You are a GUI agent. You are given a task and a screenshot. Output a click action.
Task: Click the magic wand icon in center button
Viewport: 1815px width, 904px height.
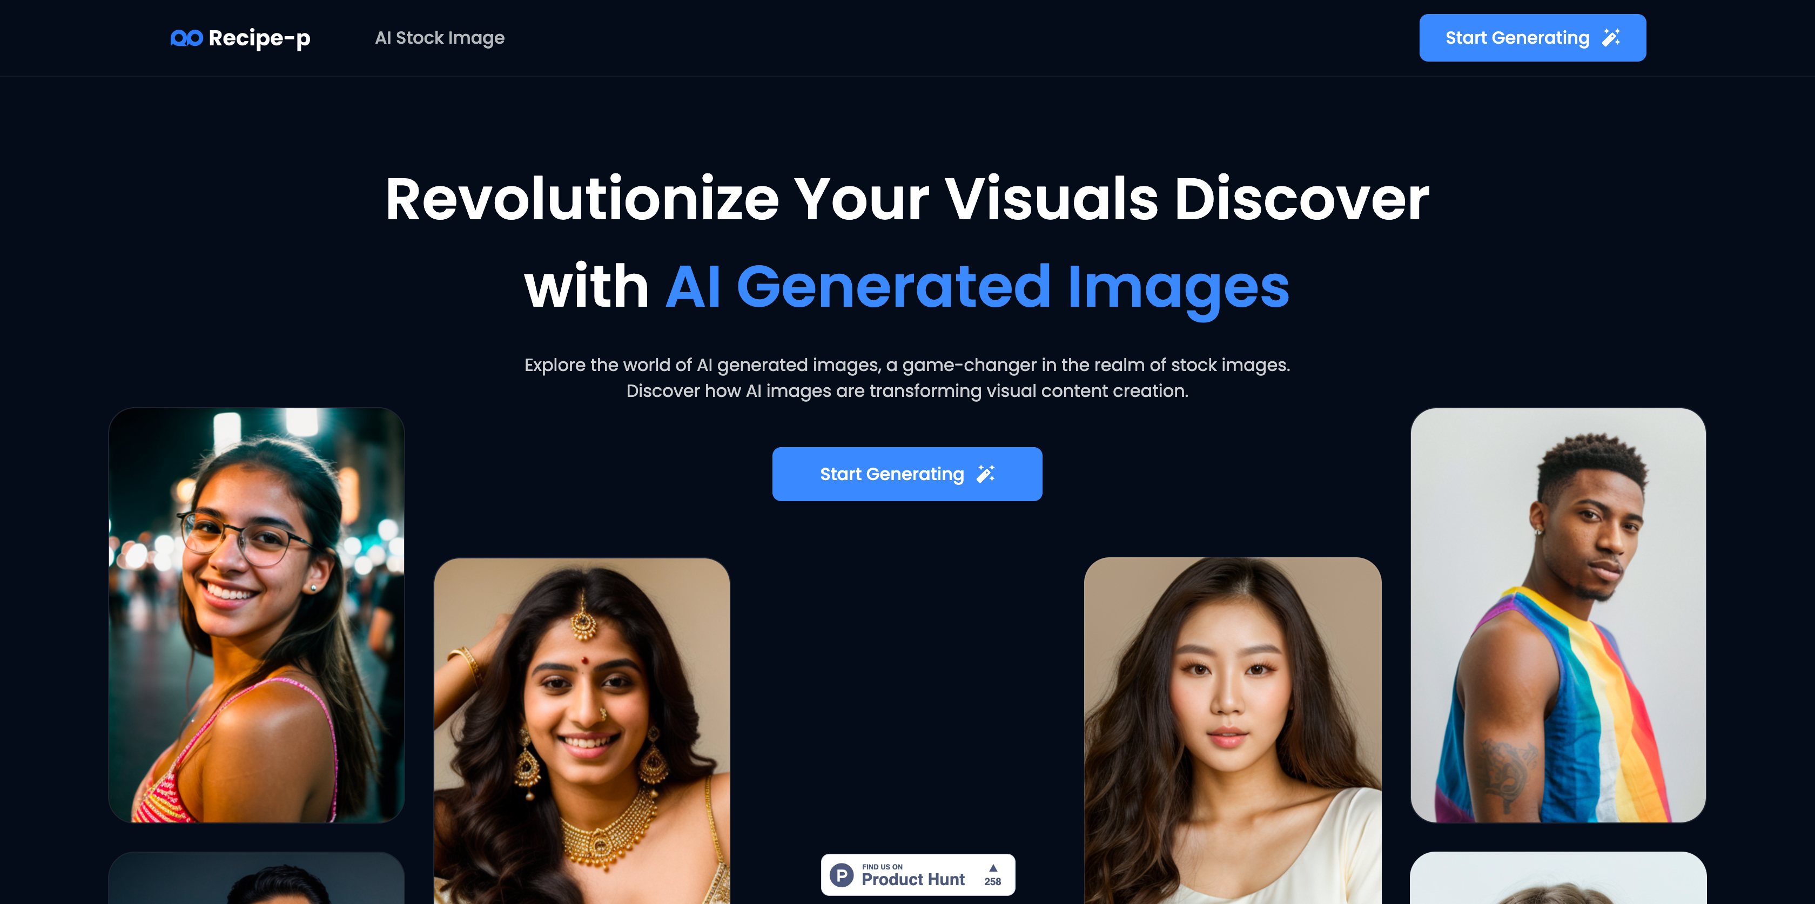pos(986,474)
